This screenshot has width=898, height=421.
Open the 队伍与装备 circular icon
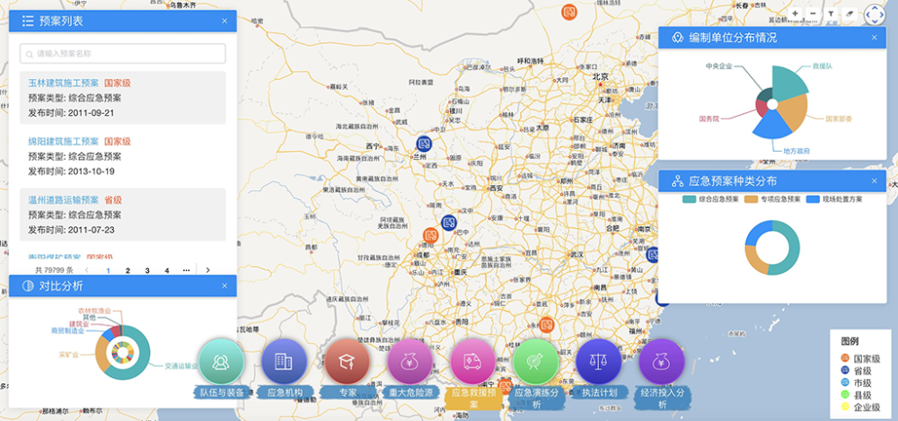220,363
